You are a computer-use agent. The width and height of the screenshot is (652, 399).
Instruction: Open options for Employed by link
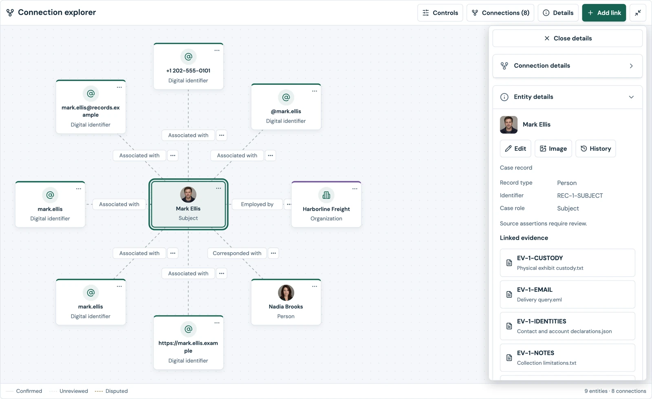coord(289,204)
